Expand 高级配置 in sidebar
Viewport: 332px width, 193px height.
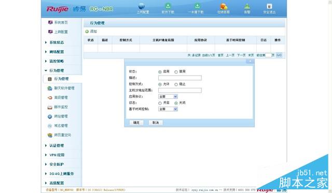tap(57, 183)
